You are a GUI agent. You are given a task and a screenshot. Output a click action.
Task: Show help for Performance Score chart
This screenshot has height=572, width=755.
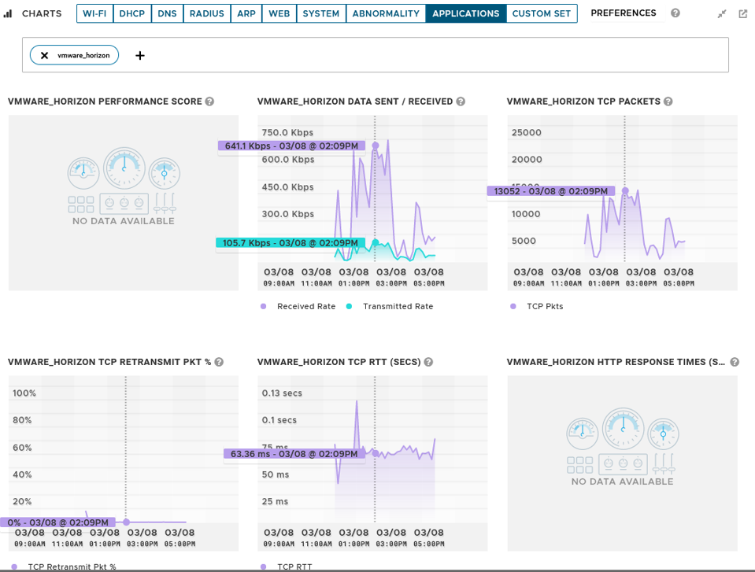[209, 101]
